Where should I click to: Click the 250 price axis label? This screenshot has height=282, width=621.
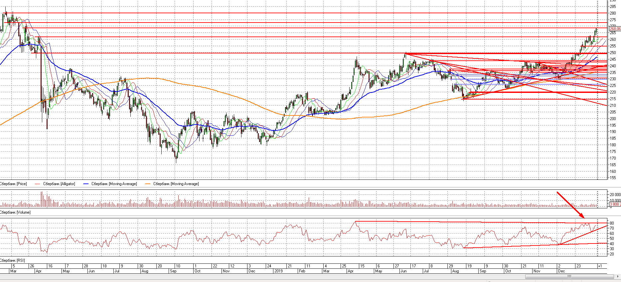point(613,53)
